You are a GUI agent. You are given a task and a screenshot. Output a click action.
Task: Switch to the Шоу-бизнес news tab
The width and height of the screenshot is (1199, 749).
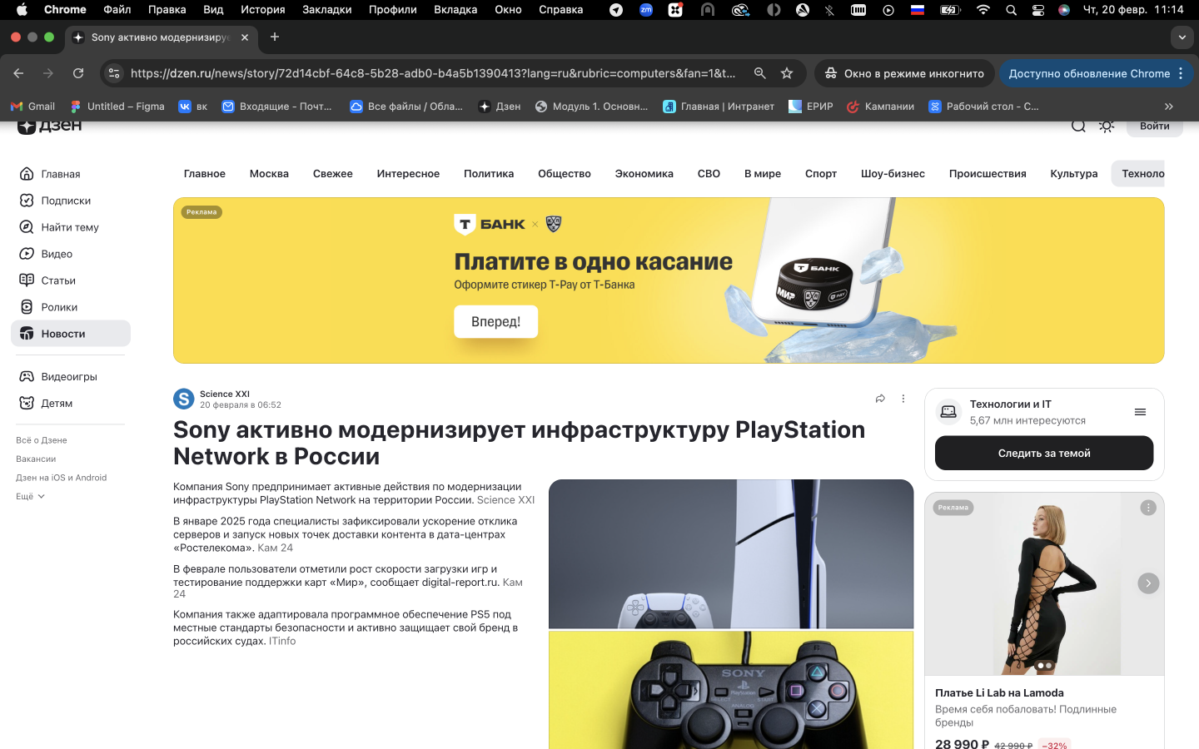[893, 174]
